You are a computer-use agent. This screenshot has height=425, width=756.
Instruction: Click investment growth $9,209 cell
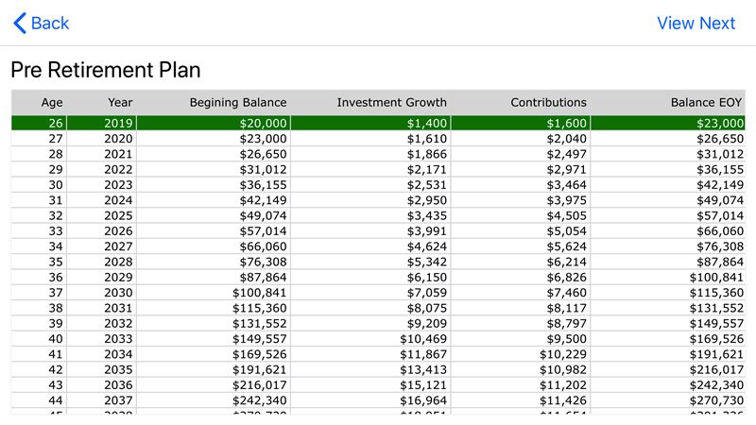(370, 323)
